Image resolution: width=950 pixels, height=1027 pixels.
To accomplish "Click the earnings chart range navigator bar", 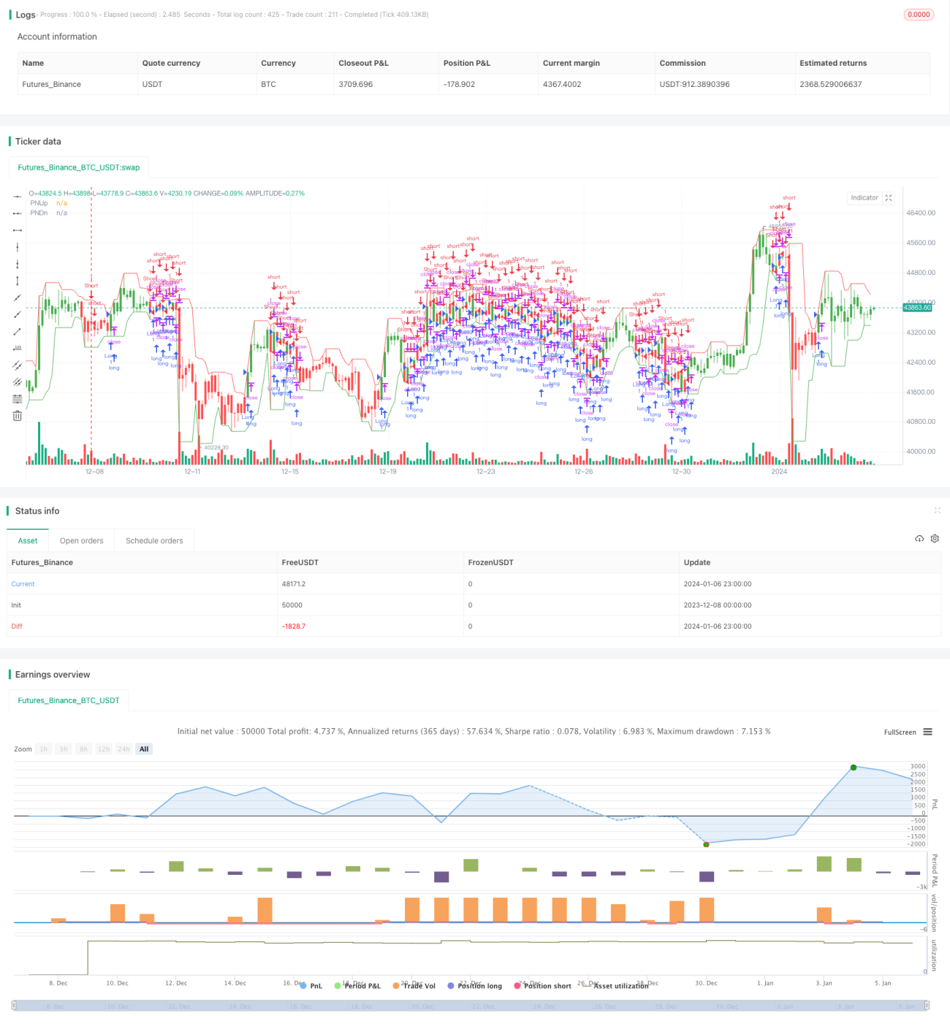I will coord(471,1006).
